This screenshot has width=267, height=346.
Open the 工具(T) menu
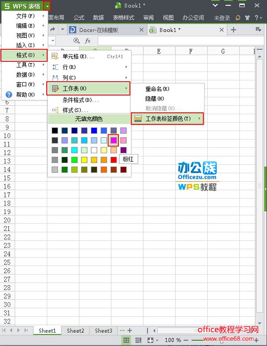click(24, 65)
